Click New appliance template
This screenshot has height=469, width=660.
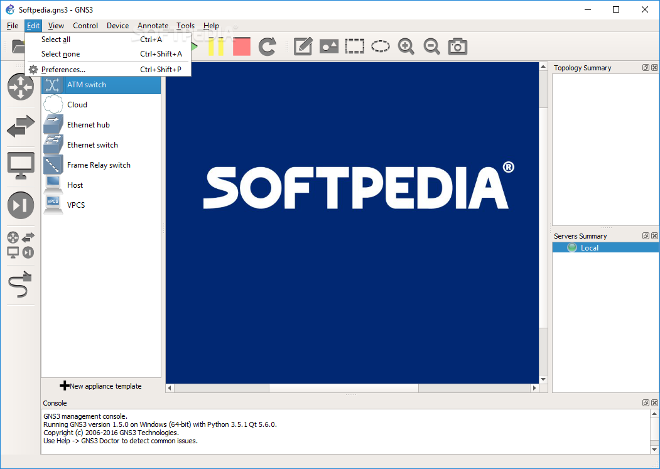pos(100,386)
